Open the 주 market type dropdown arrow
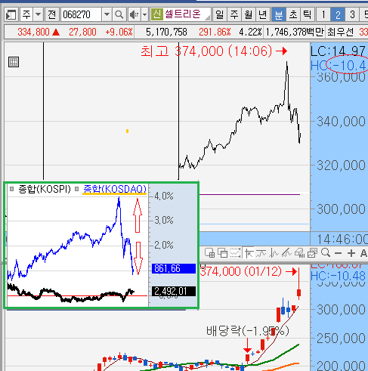 point(39,15)
